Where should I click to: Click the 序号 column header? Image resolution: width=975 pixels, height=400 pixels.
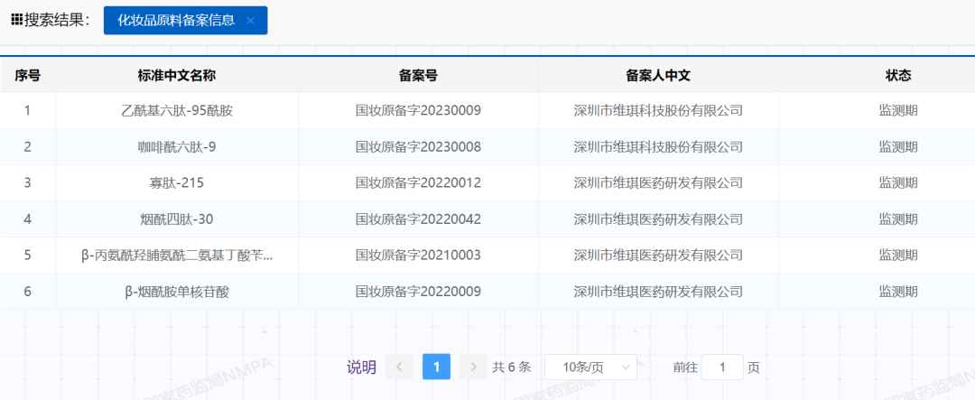coord(28,75)
